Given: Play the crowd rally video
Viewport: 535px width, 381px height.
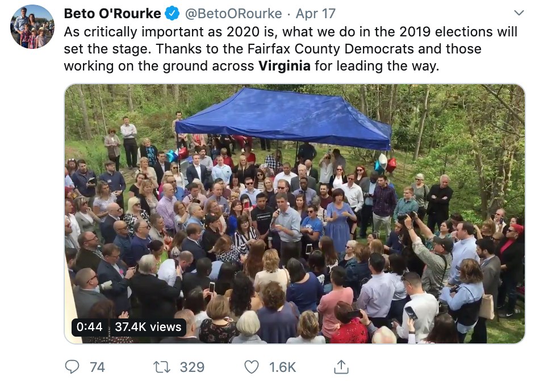Looking at the screenshot, I should click(x=294, y=214).
